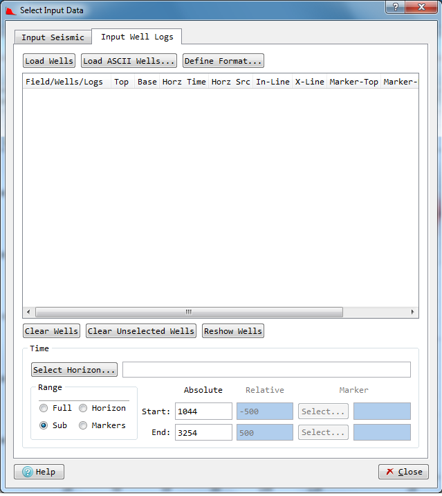Click the In-Line column header
Image resolution: width=442 pixels, height=496 pixels.
click(x=273, y=82)
